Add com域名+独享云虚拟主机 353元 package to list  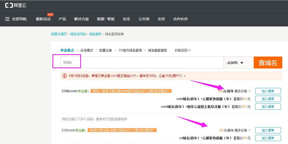click(268, 107)
